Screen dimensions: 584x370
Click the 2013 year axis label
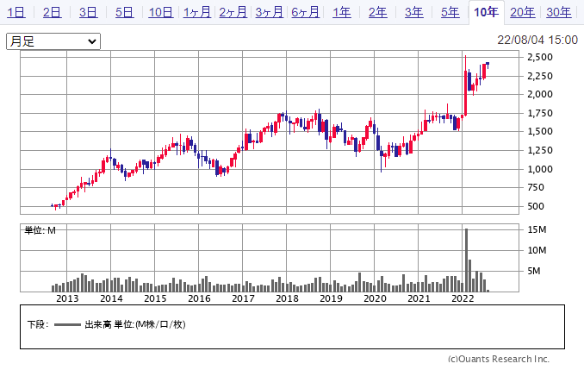[x=67, y=298]
